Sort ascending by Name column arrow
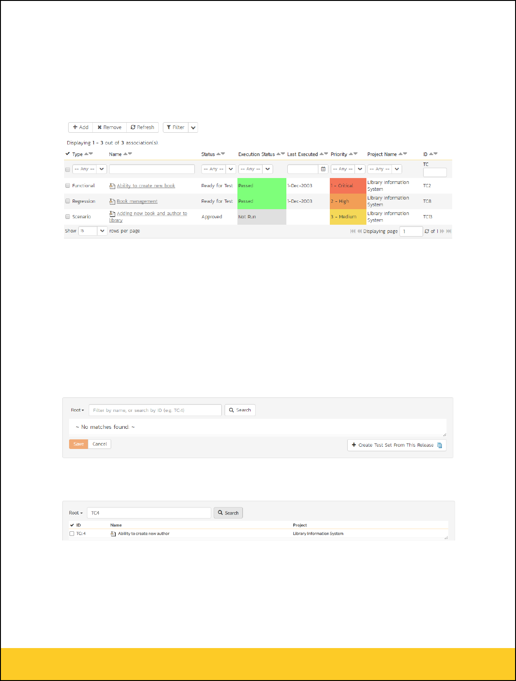Viewport: 516px width, 681px height. 125,154
